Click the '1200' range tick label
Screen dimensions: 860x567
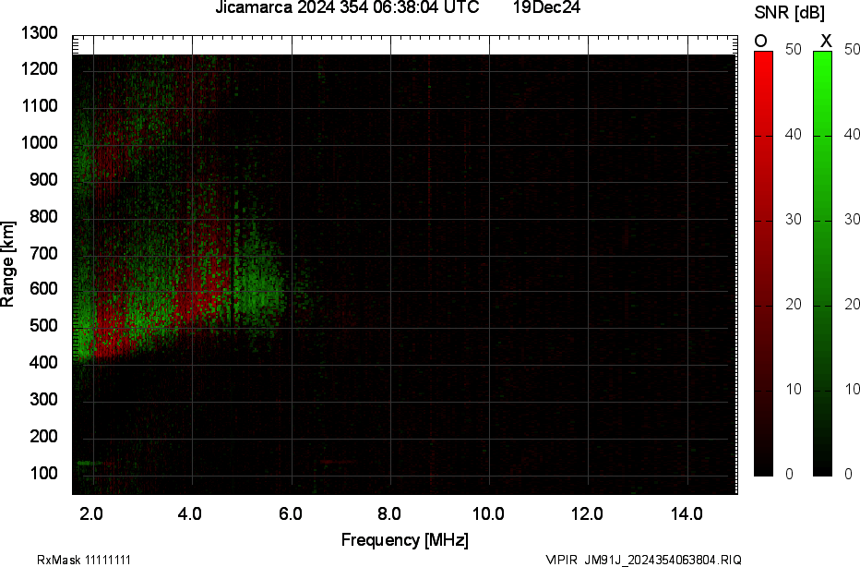click(x=40, y=69)
